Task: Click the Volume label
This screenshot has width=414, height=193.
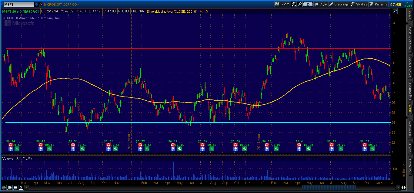Action: click(x=8, y=158)
